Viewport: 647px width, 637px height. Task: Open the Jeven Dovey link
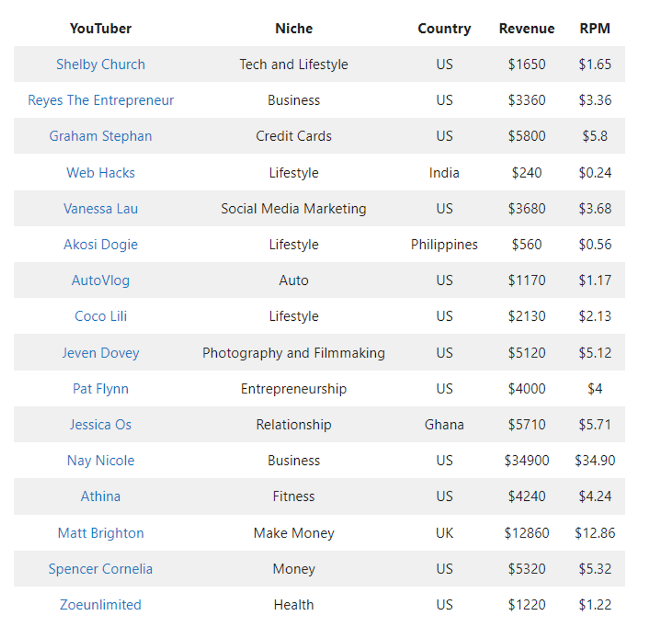(x=100, y=353)
